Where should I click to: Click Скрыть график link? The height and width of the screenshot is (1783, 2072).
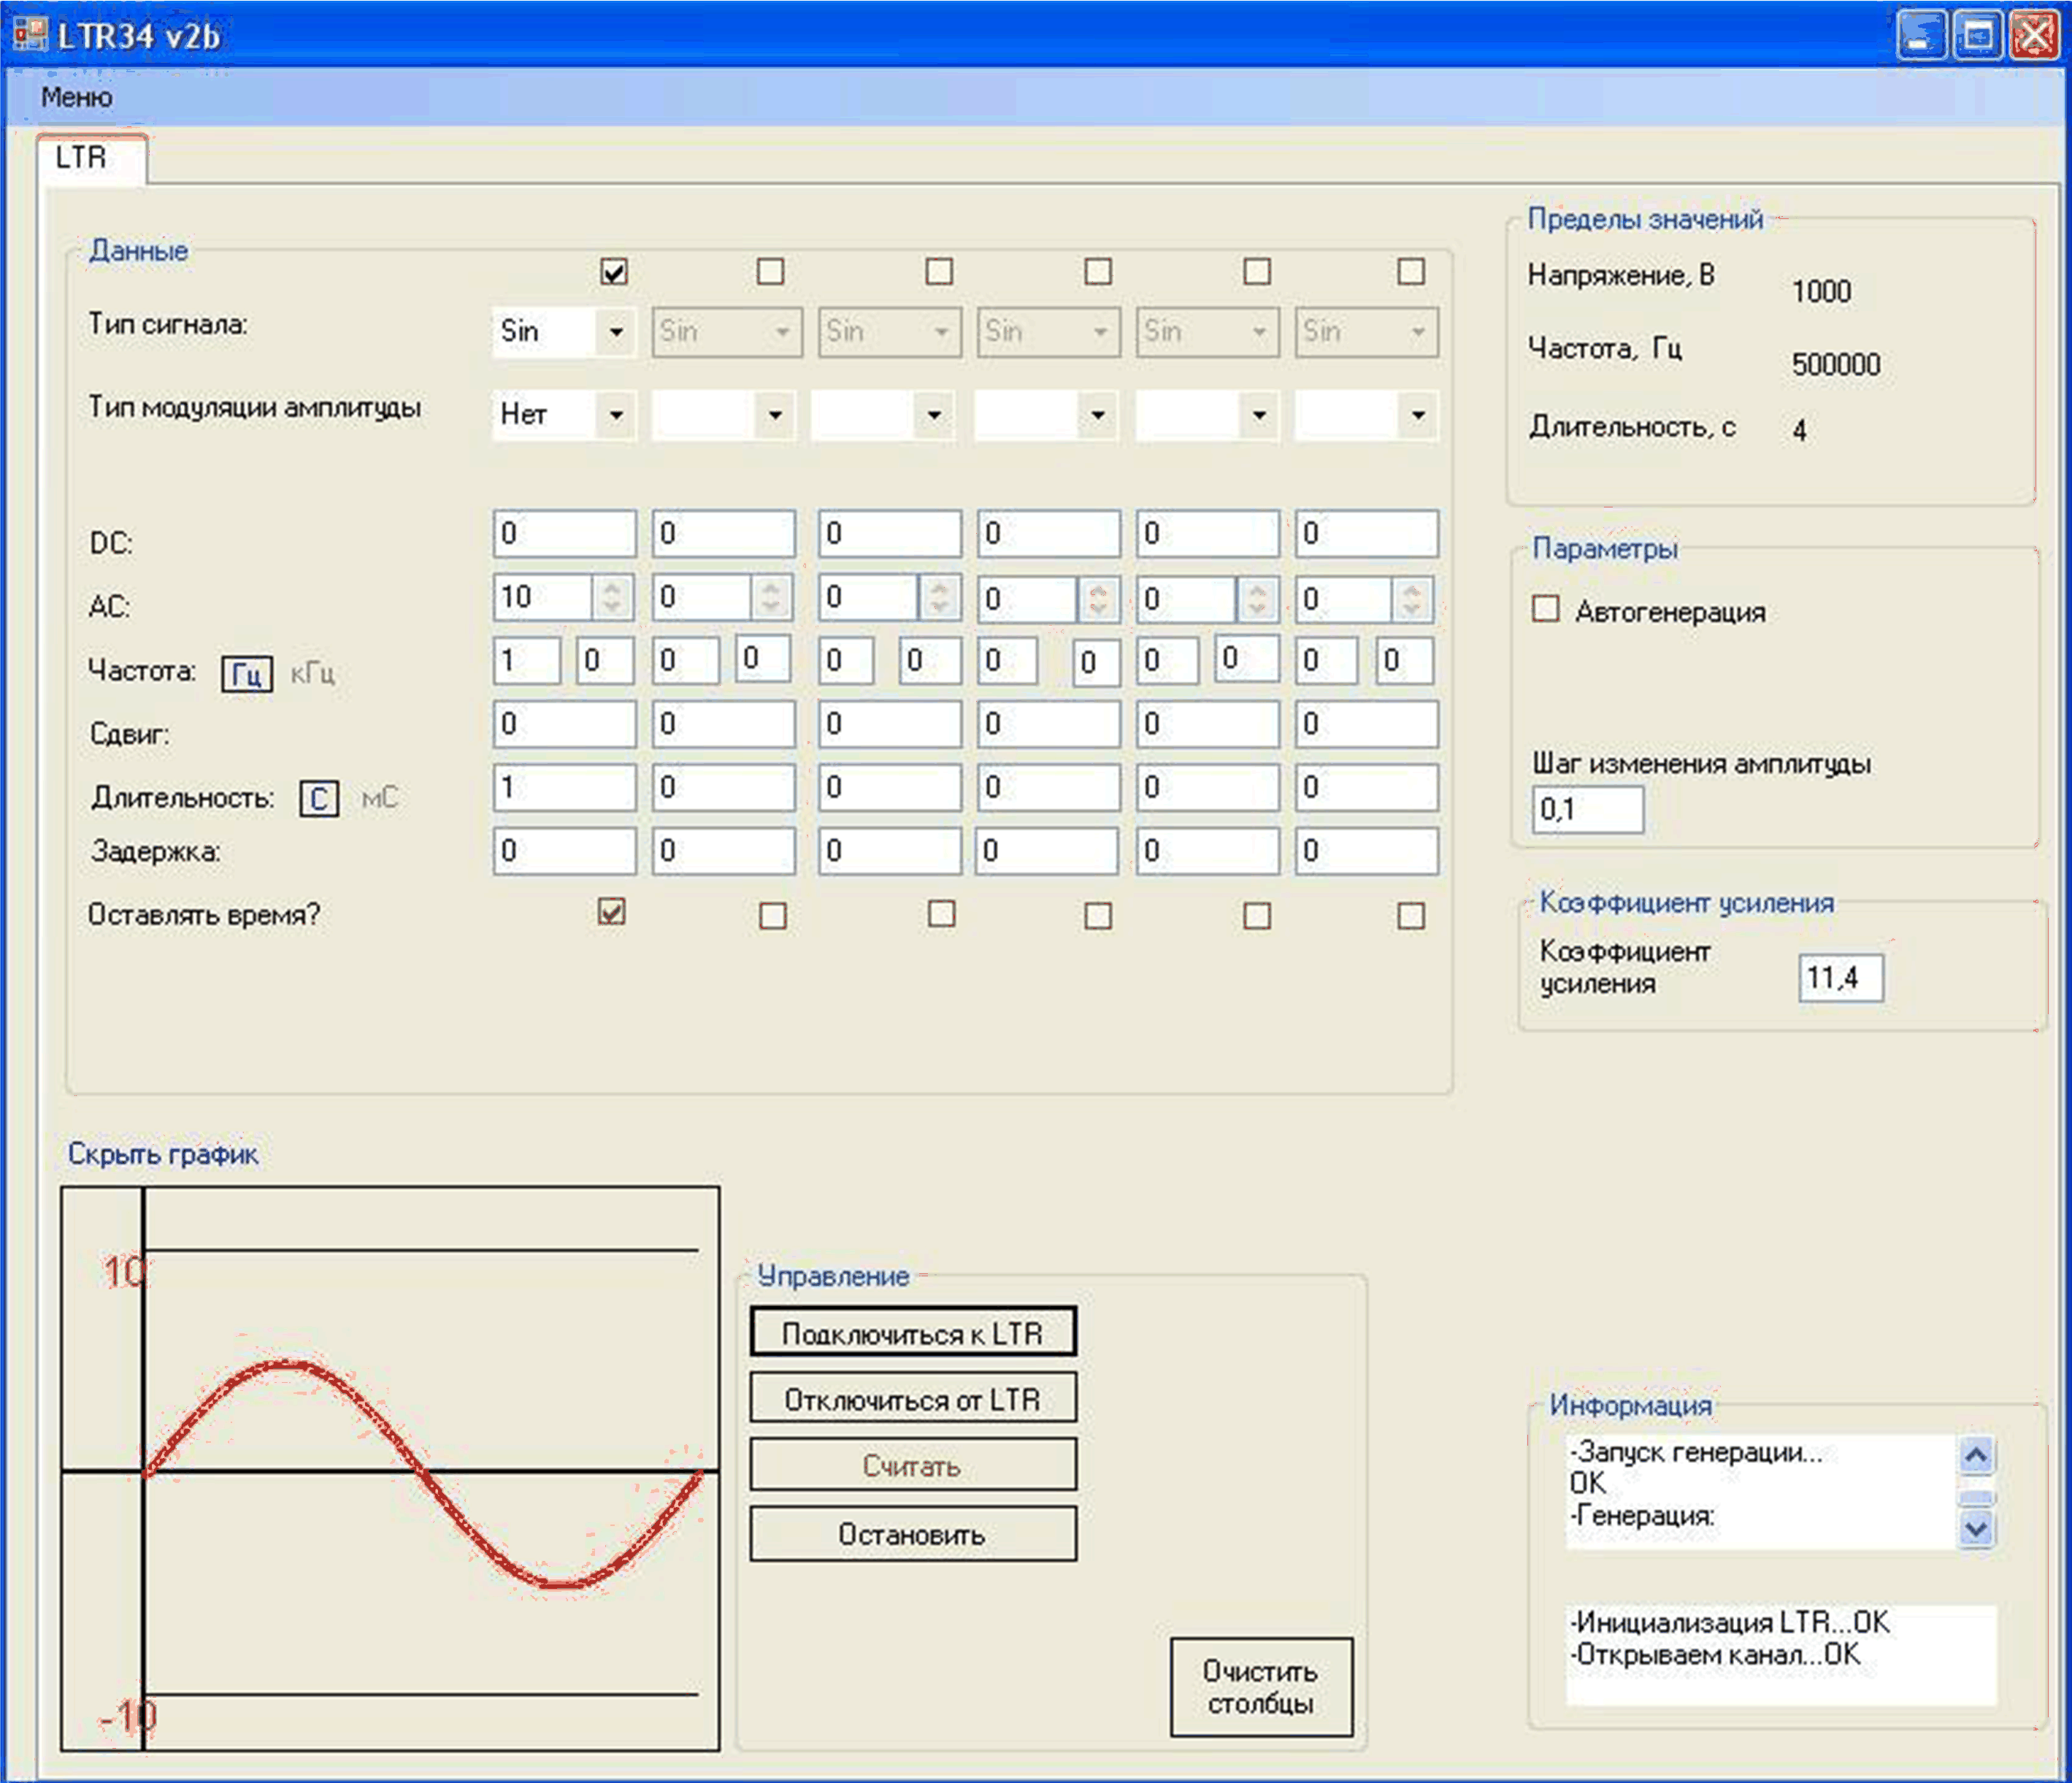click(163, 1154)
